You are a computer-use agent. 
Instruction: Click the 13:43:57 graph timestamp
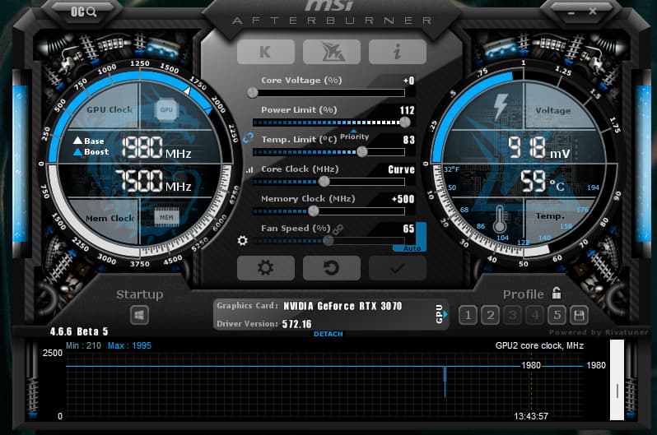531,416
